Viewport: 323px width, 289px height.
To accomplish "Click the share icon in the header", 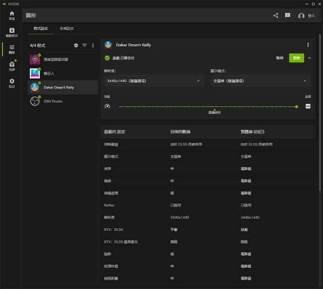I will point(276,16).
